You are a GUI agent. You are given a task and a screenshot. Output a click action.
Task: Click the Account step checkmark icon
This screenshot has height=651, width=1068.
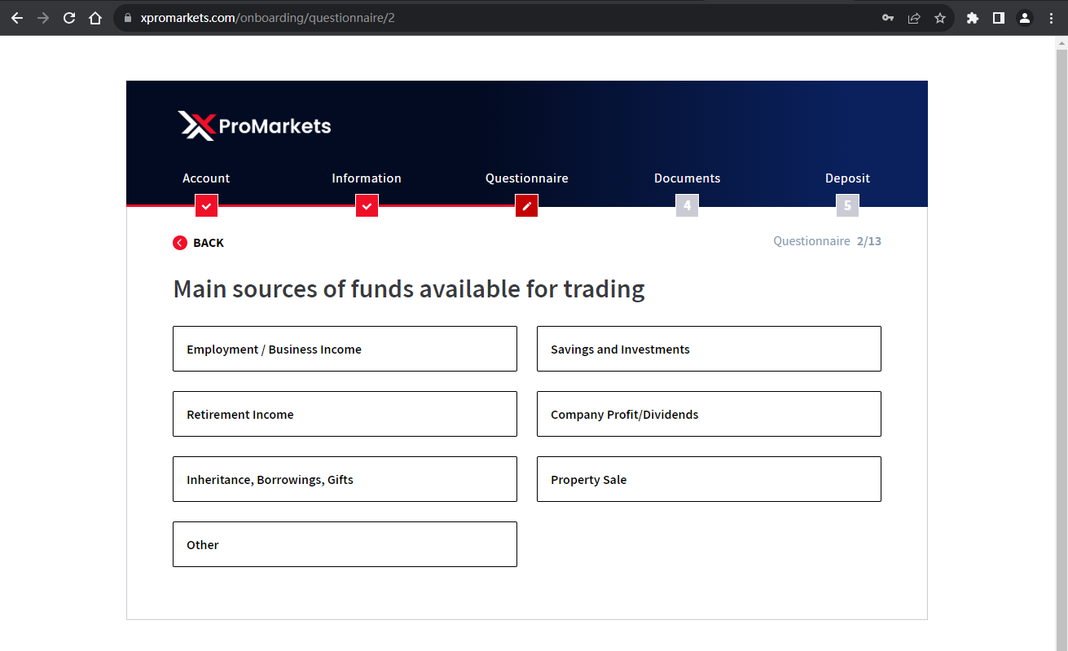(207, 206)
